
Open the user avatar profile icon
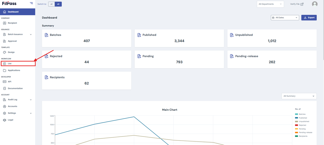[315, 4]
